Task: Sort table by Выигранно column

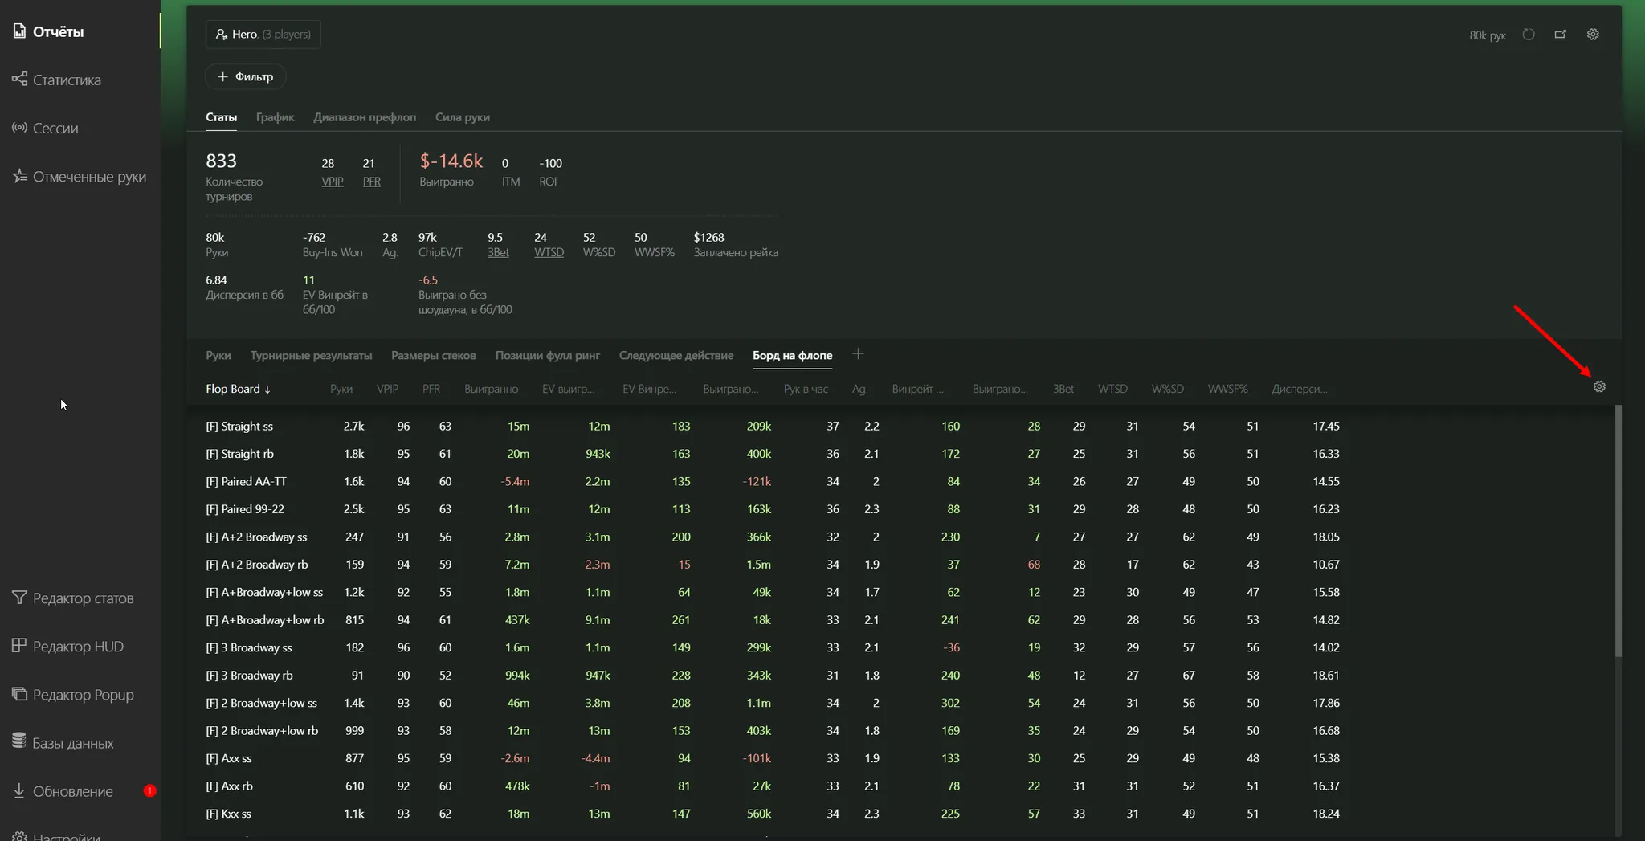Action: (x=491, y=389)
